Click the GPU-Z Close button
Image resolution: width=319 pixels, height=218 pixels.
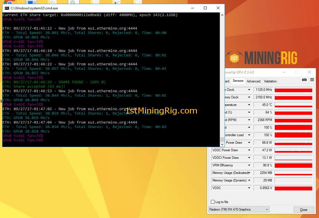tap(304, 210)
